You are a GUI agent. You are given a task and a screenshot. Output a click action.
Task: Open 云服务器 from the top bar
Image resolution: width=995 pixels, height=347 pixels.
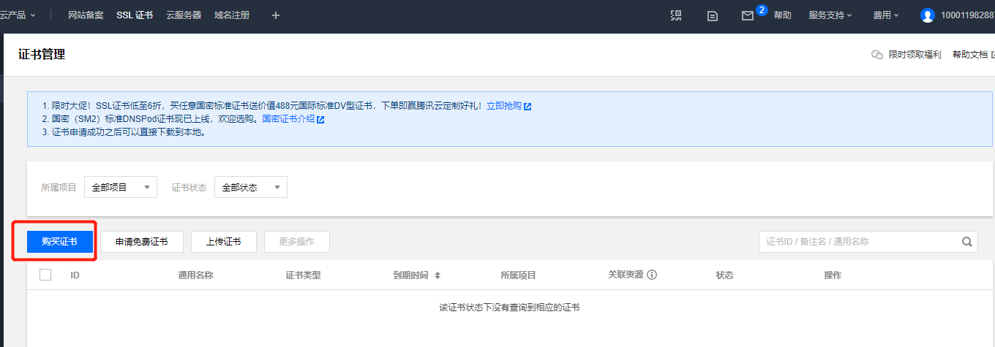184,15
